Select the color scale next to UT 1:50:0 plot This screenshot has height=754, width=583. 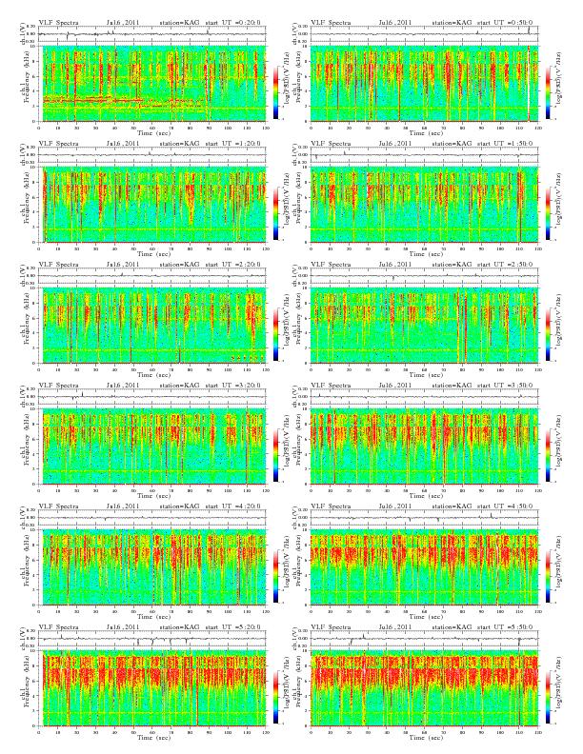coord(549,213)
